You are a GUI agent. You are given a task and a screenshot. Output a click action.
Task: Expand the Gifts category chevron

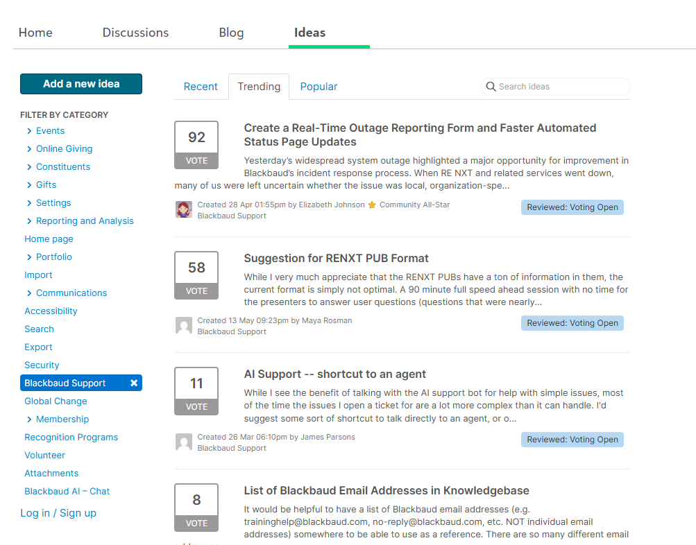(29, 185)
